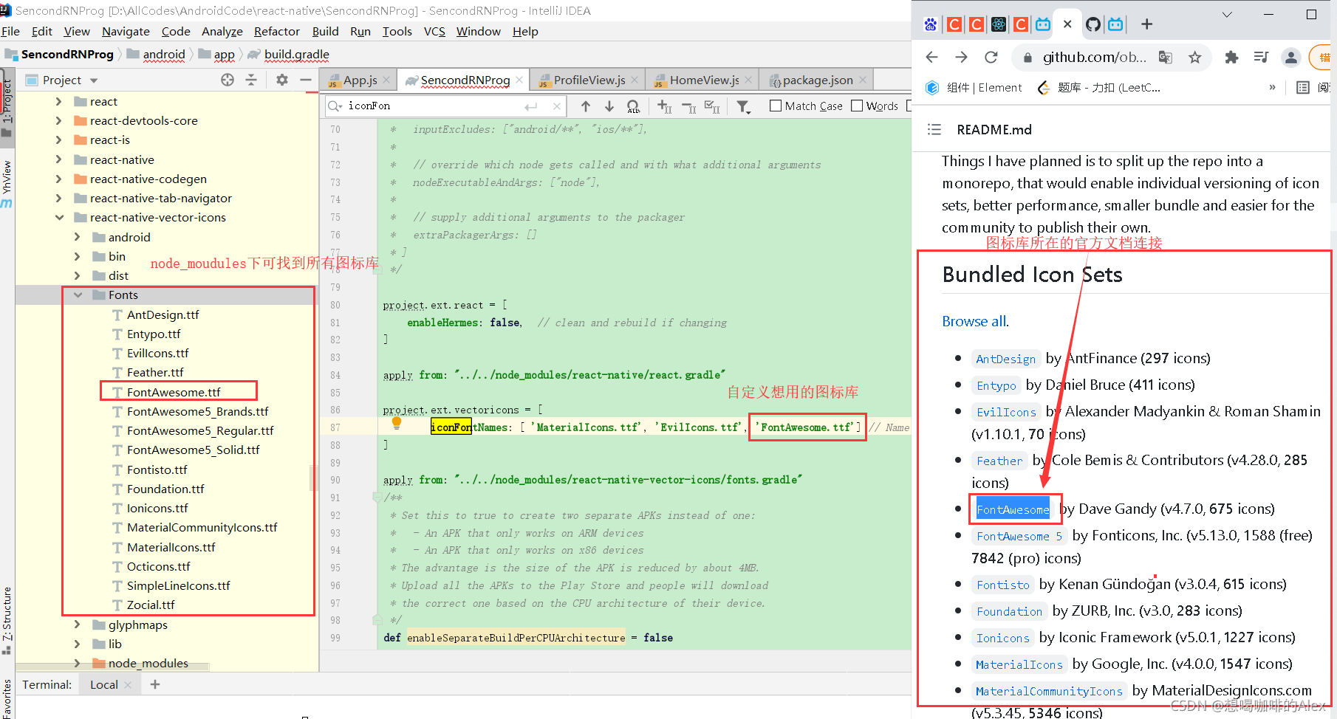1337x719 pixels.
Task: Expand the android folder under vector-icons
Action: coord(78,237)
